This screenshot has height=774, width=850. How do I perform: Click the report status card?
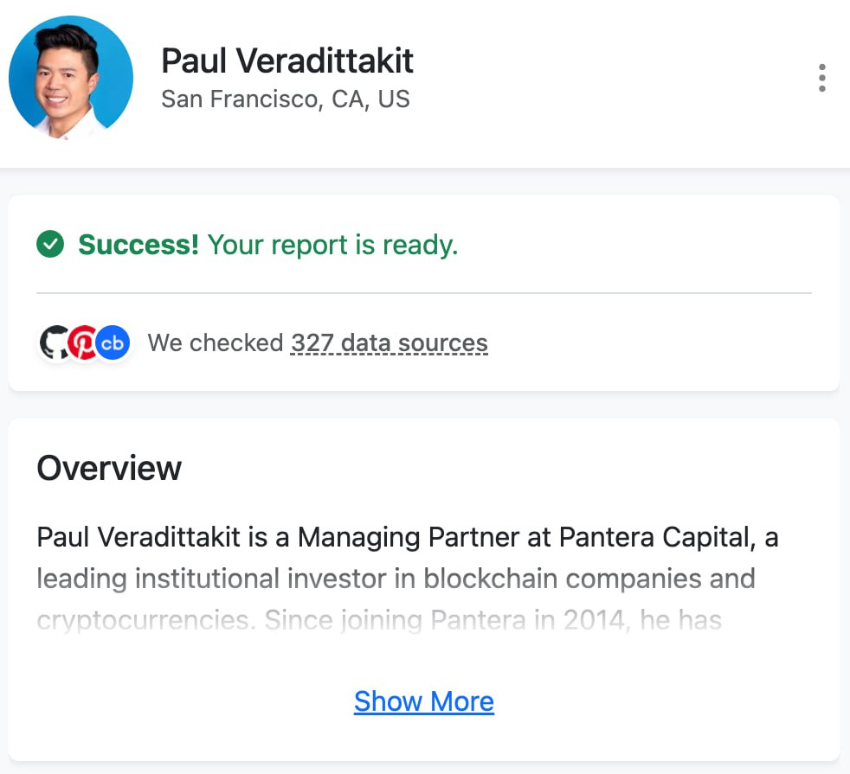(x=423, y=292)
